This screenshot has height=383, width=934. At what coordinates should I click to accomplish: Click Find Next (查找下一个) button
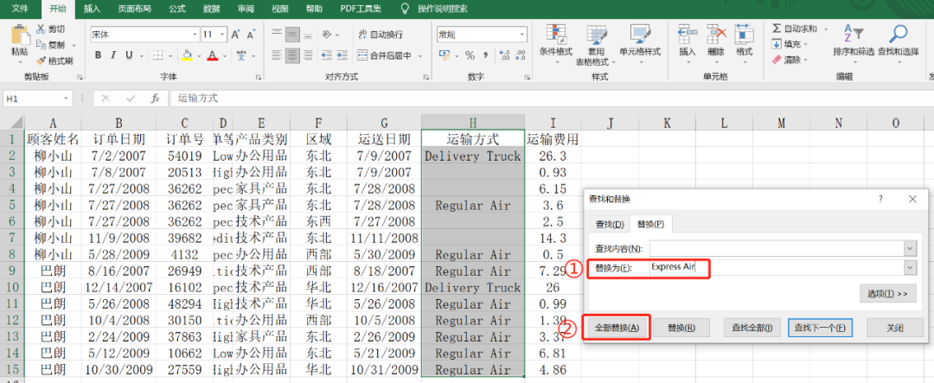pos(820,328)
